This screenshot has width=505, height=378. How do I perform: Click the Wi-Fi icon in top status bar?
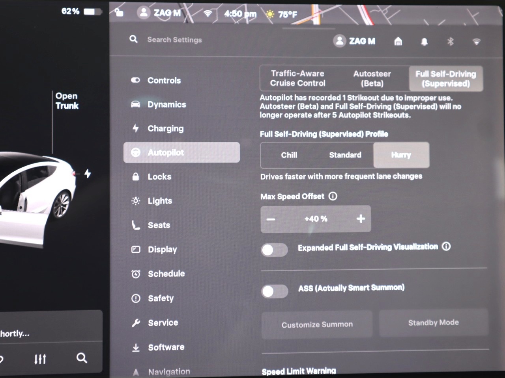(x=208, y=14)
